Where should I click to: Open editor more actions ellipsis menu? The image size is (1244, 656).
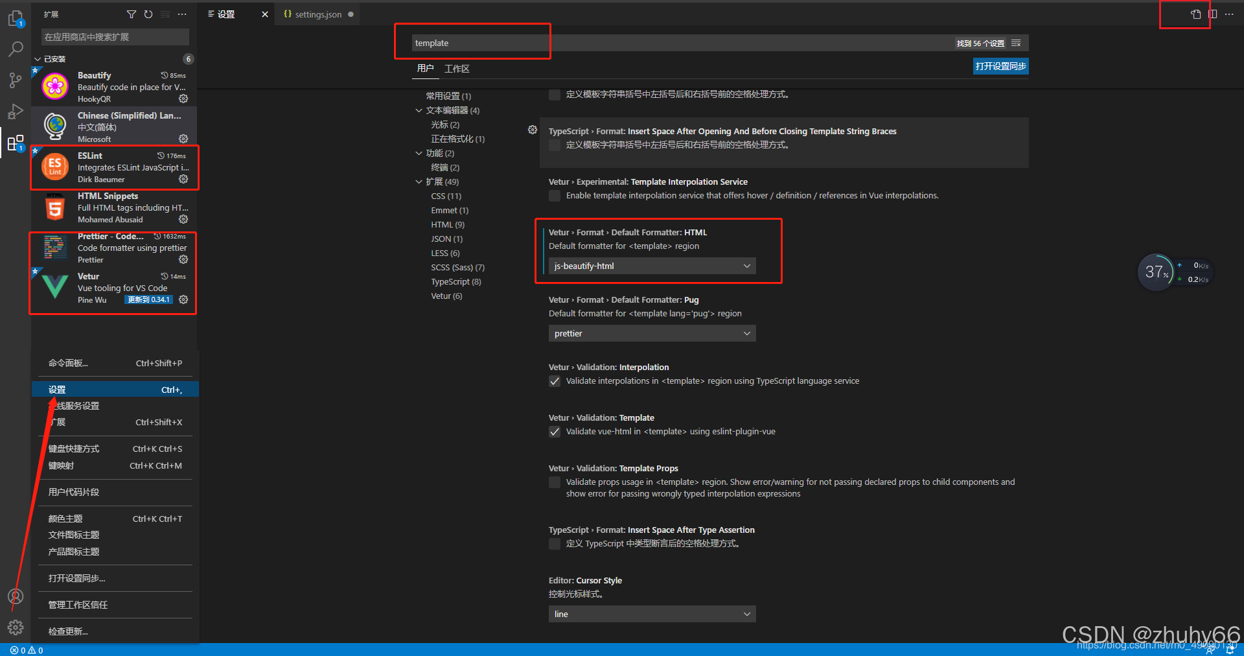point(1229,14)
